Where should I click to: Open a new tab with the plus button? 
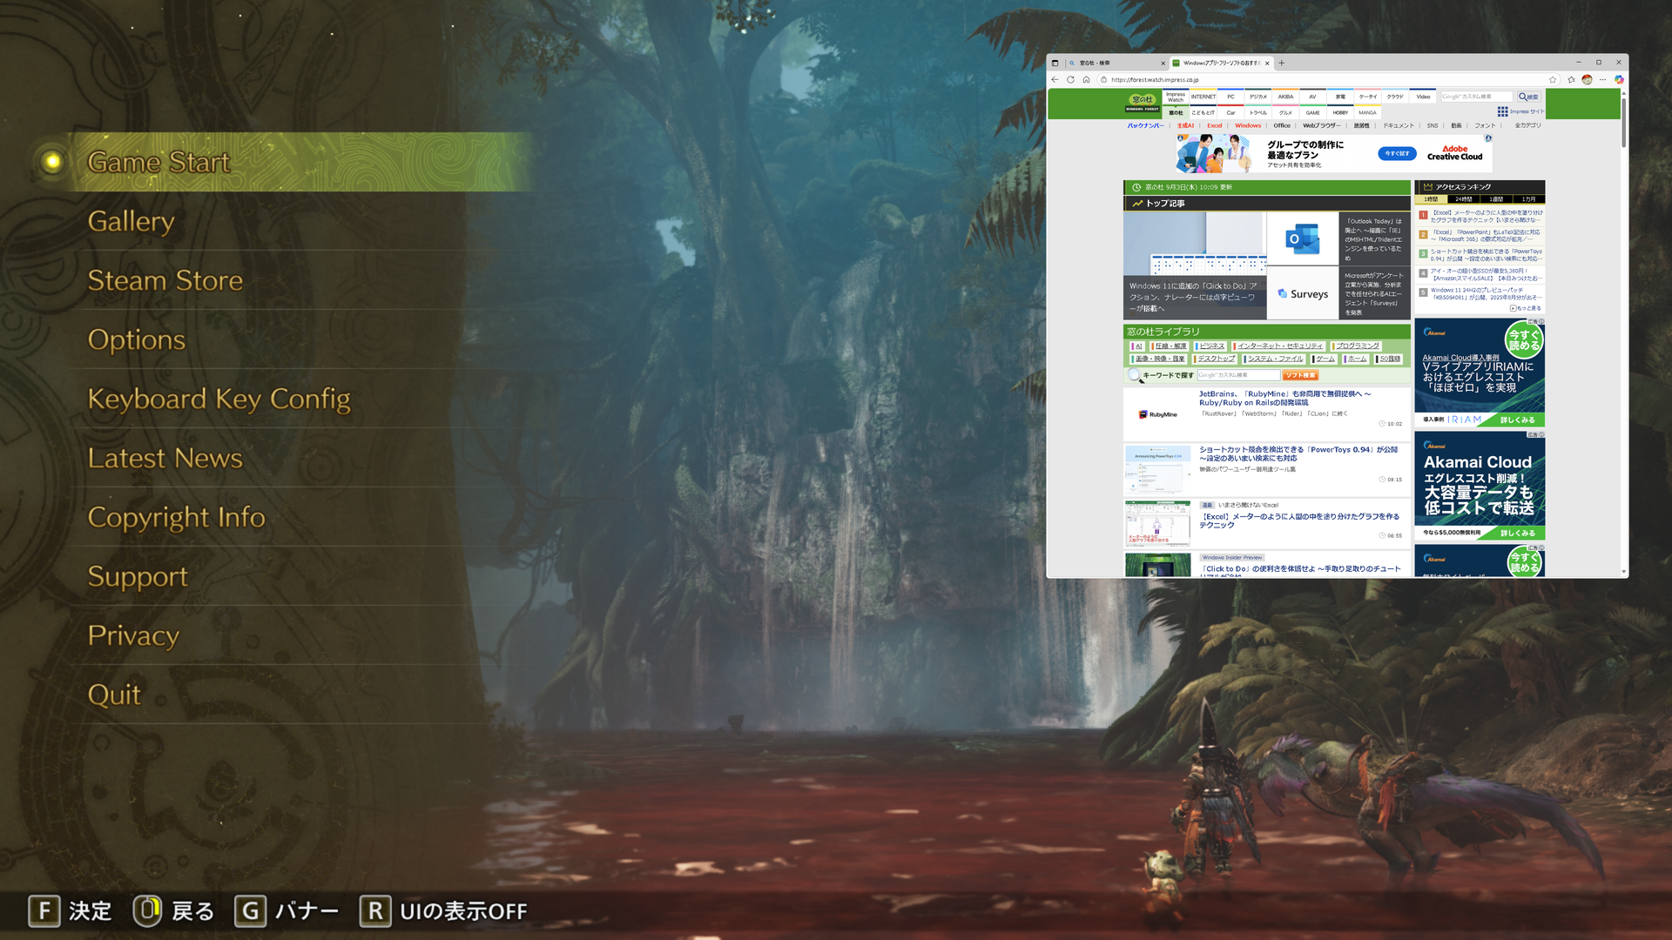[1281, 63]
